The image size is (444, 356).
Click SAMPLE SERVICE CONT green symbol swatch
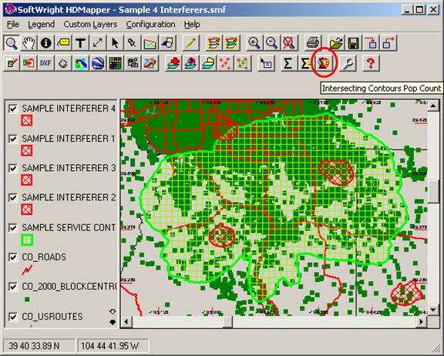tap(27, 240)
